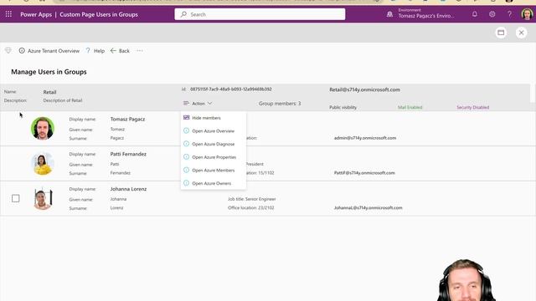The width and height of the screenshot is (536, 301).
Task: Click Johanna Lorenz's profile photo
Action: click(43, 199)
